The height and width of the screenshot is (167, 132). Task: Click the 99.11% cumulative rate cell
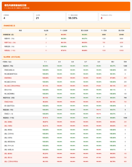pos(113,90)
